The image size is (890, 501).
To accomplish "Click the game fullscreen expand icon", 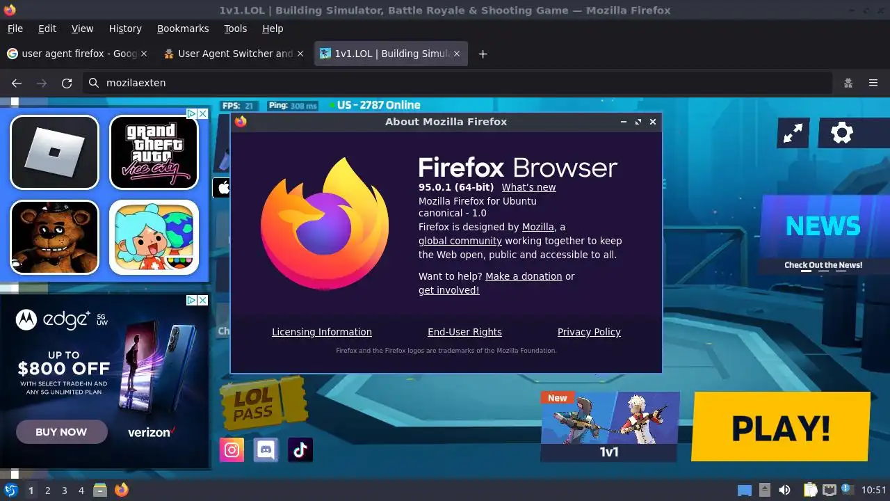I will 793,133.
